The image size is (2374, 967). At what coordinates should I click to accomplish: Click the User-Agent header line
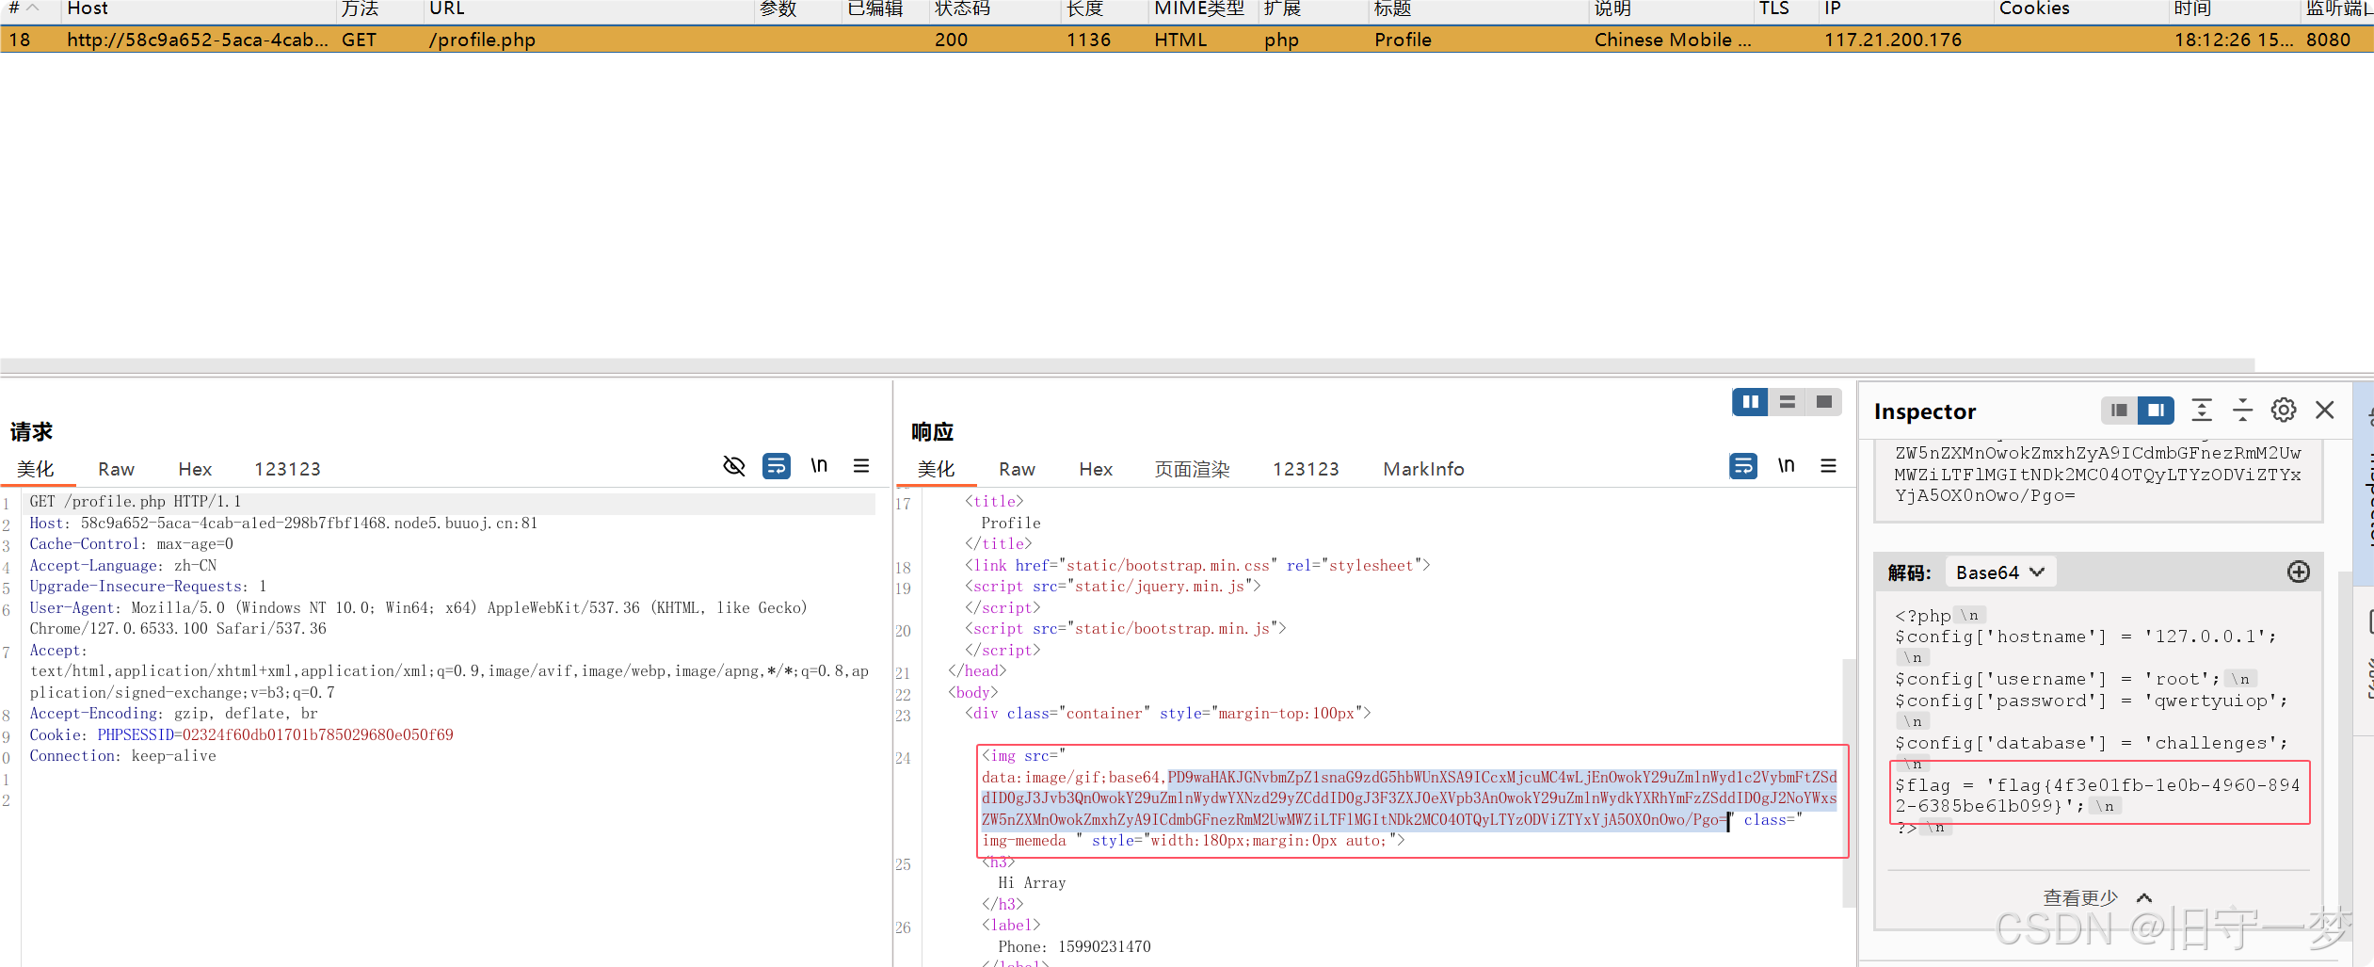point(418,618)
